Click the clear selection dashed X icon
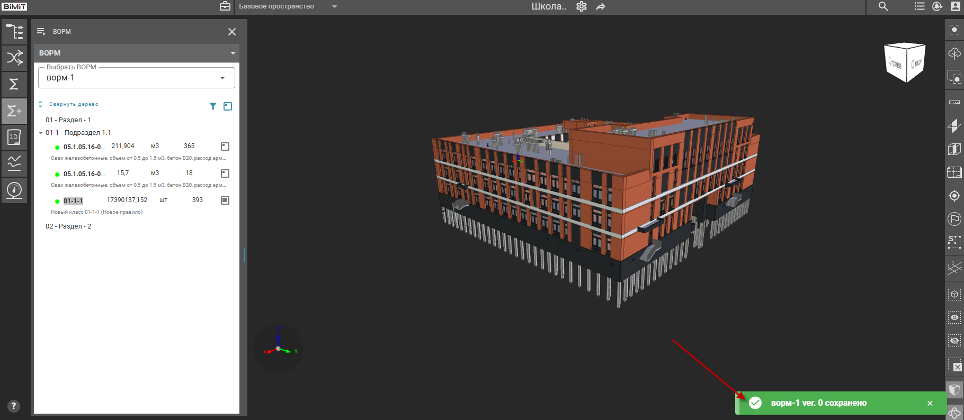The image size is (964, 420). pyautogui.click(x=954, y=364)
